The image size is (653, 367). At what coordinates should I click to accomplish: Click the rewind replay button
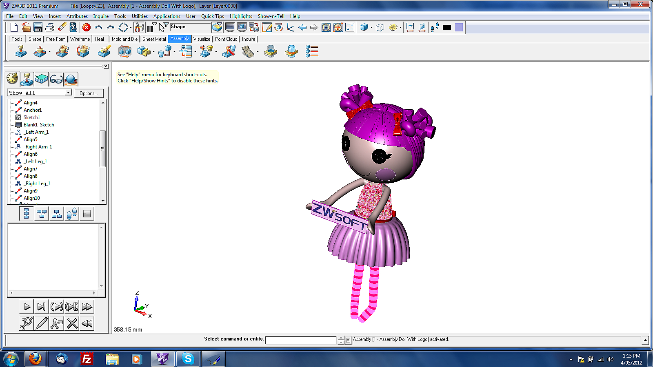(87, 323)
